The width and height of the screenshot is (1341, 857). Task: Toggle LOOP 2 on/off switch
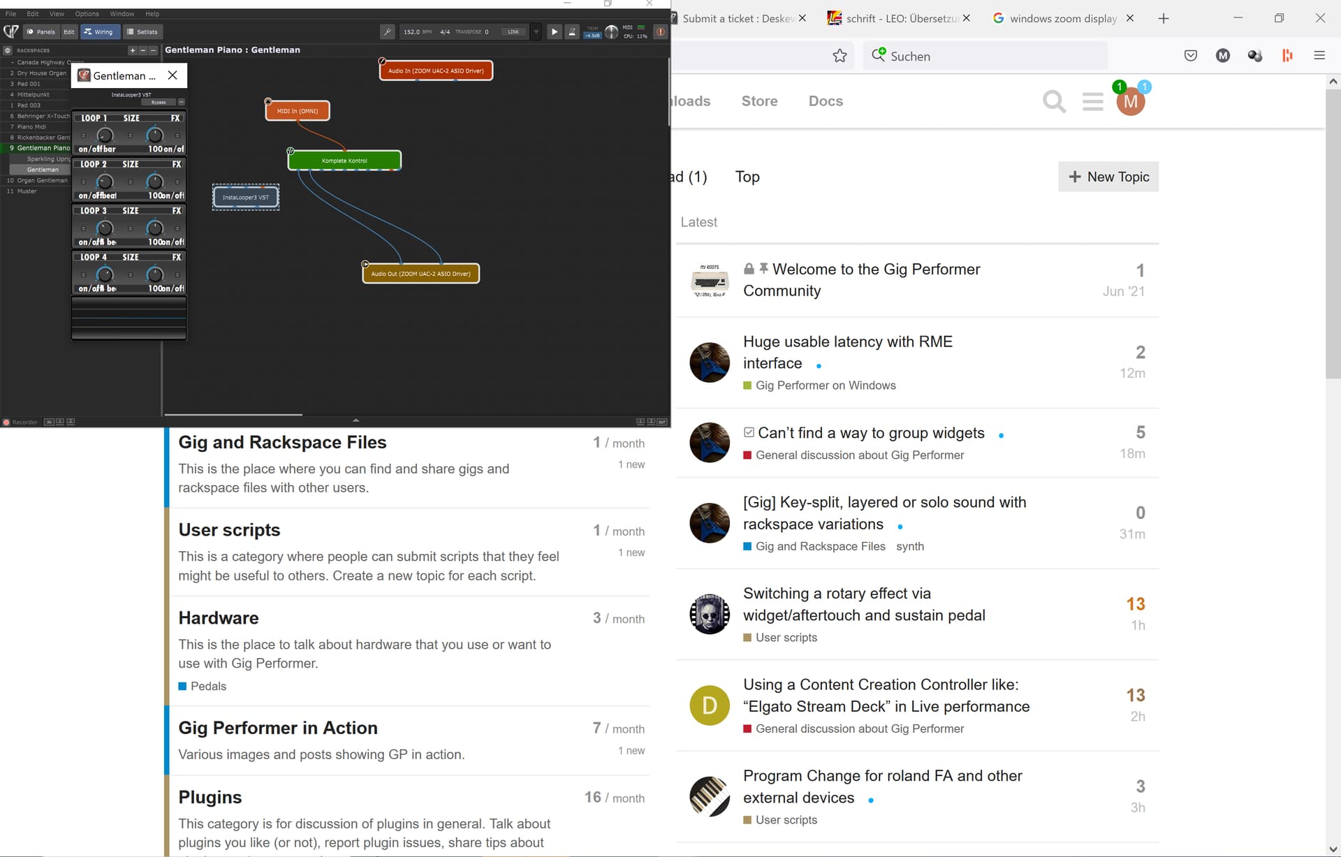click(x=83, y=182)
